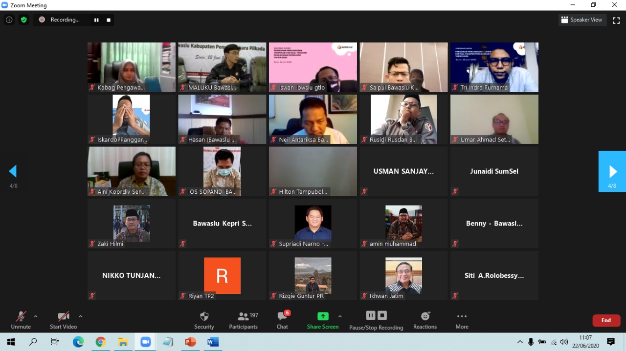Screen dimensions: 626x351
Task: Open the Chat panel
Action: pos(282,320)
